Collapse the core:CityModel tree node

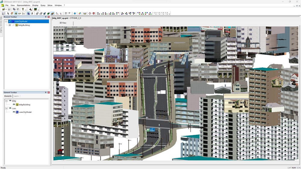point(6,21)
